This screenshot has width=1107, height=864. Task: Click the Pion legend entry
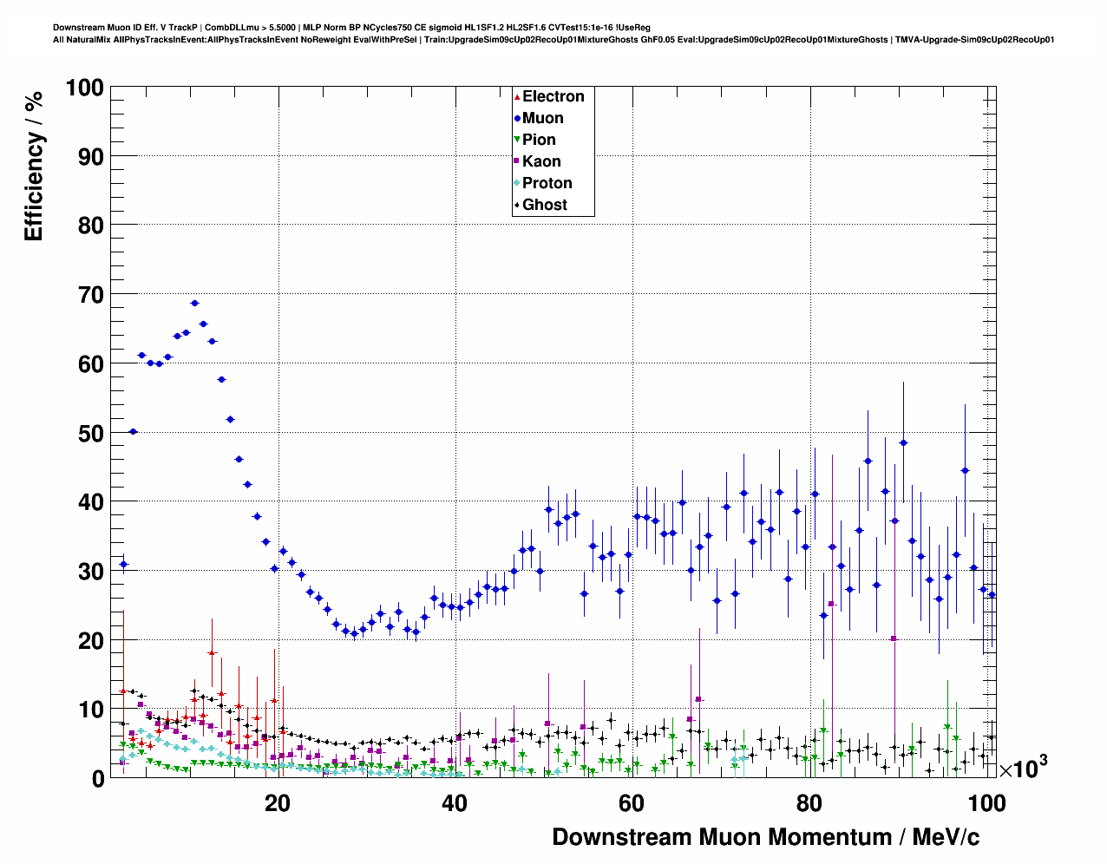click(535, 140)
